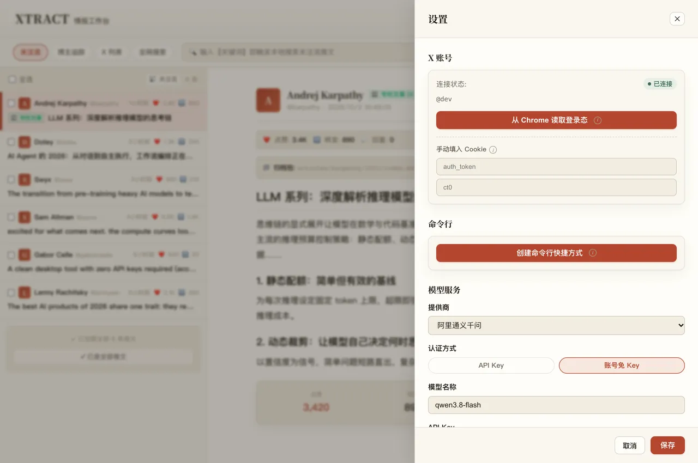The image size is (698, 463).
Task: Click the info icon beside 手动填入 Cookie
Action: click(493, 150)
